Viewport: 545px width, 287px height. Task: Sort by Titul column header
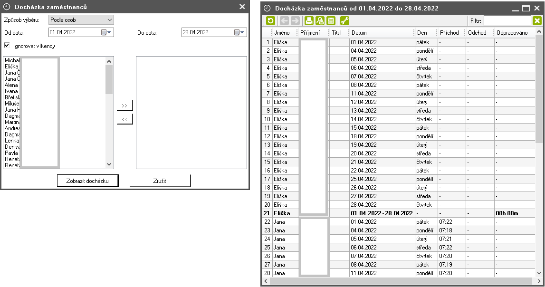click(337, 33)
